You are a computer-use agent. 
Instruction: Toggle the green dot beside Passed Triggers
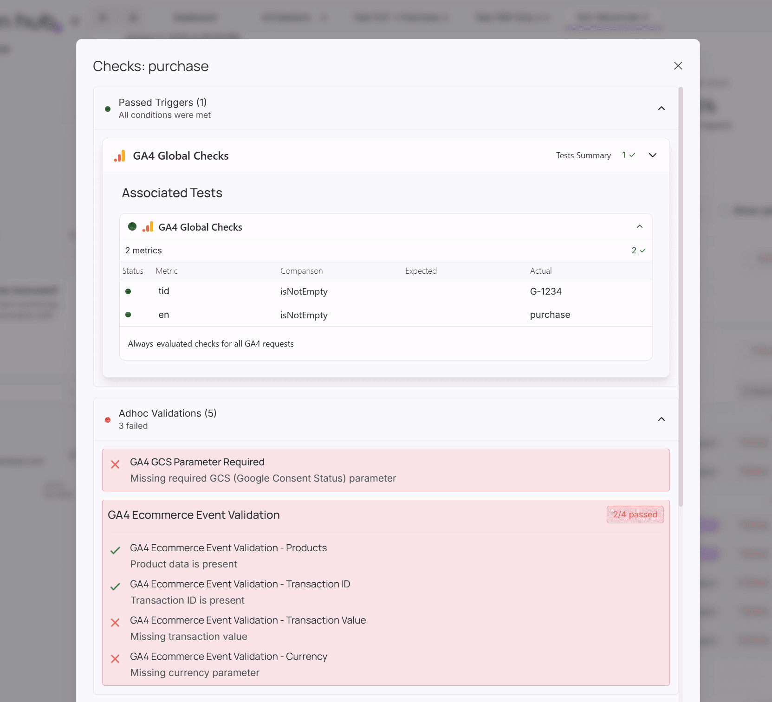(108, 109)
